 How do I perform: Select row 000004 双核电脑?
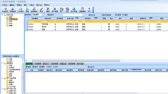(x=96, y=24)
